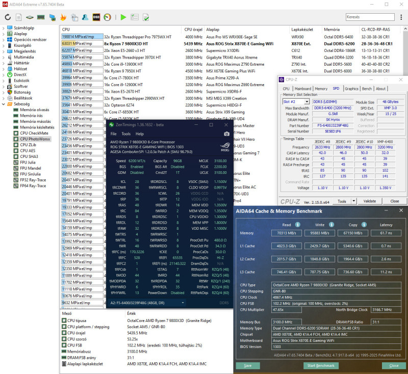Expand the Szoftver tree node
The image size is (408, 374).
point(4,86)
